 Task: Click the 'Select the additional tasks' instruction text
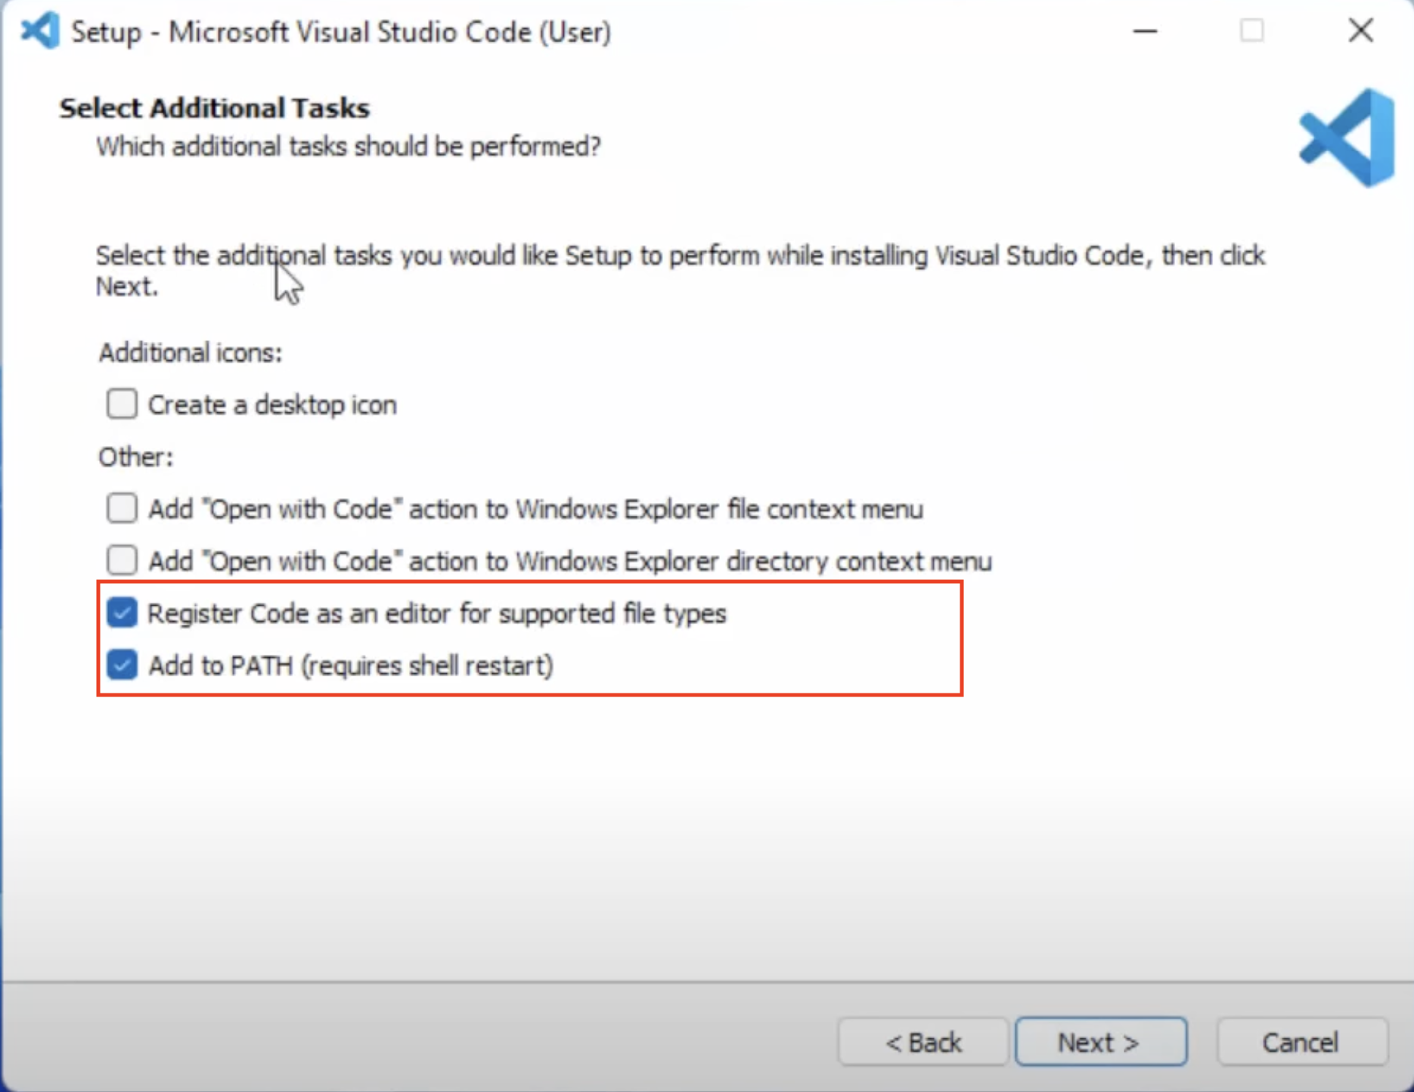(680, 271)
